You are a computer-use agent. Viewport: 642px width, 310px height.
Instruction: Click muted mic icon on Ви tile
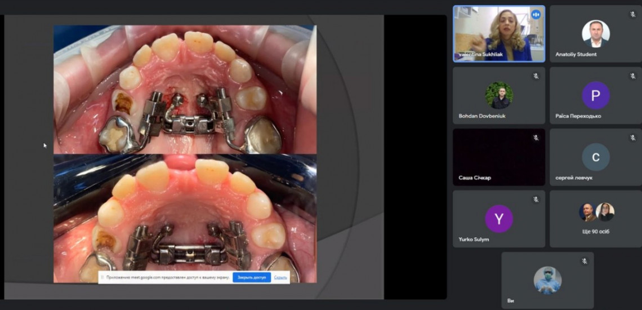[585, 261]
